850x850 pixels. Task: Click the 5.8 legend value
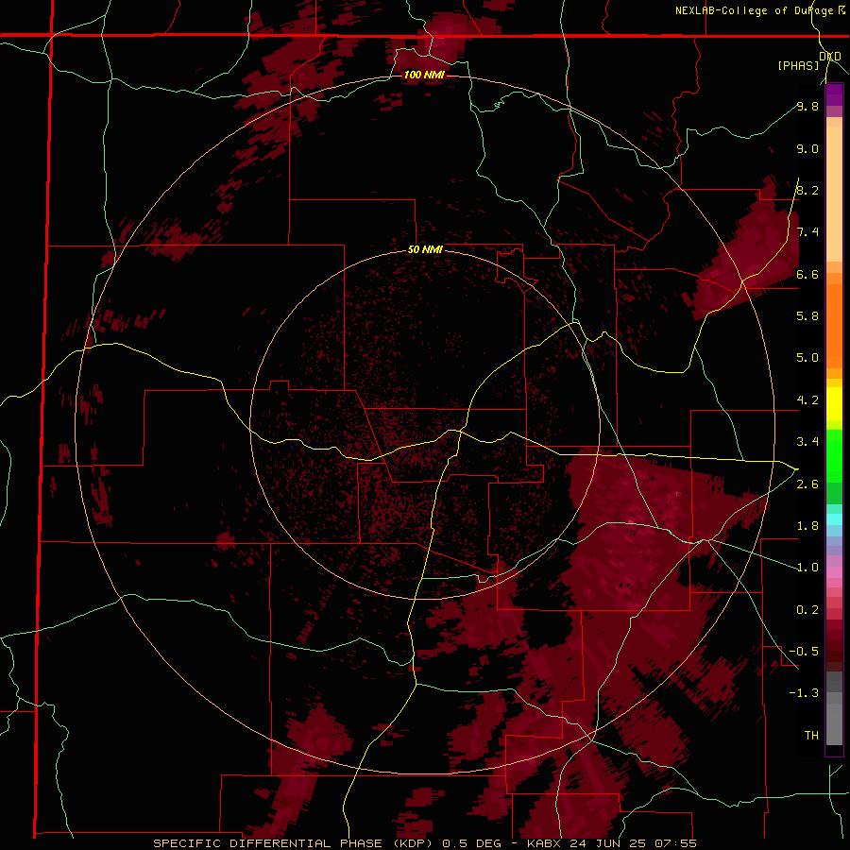[807, 315]
